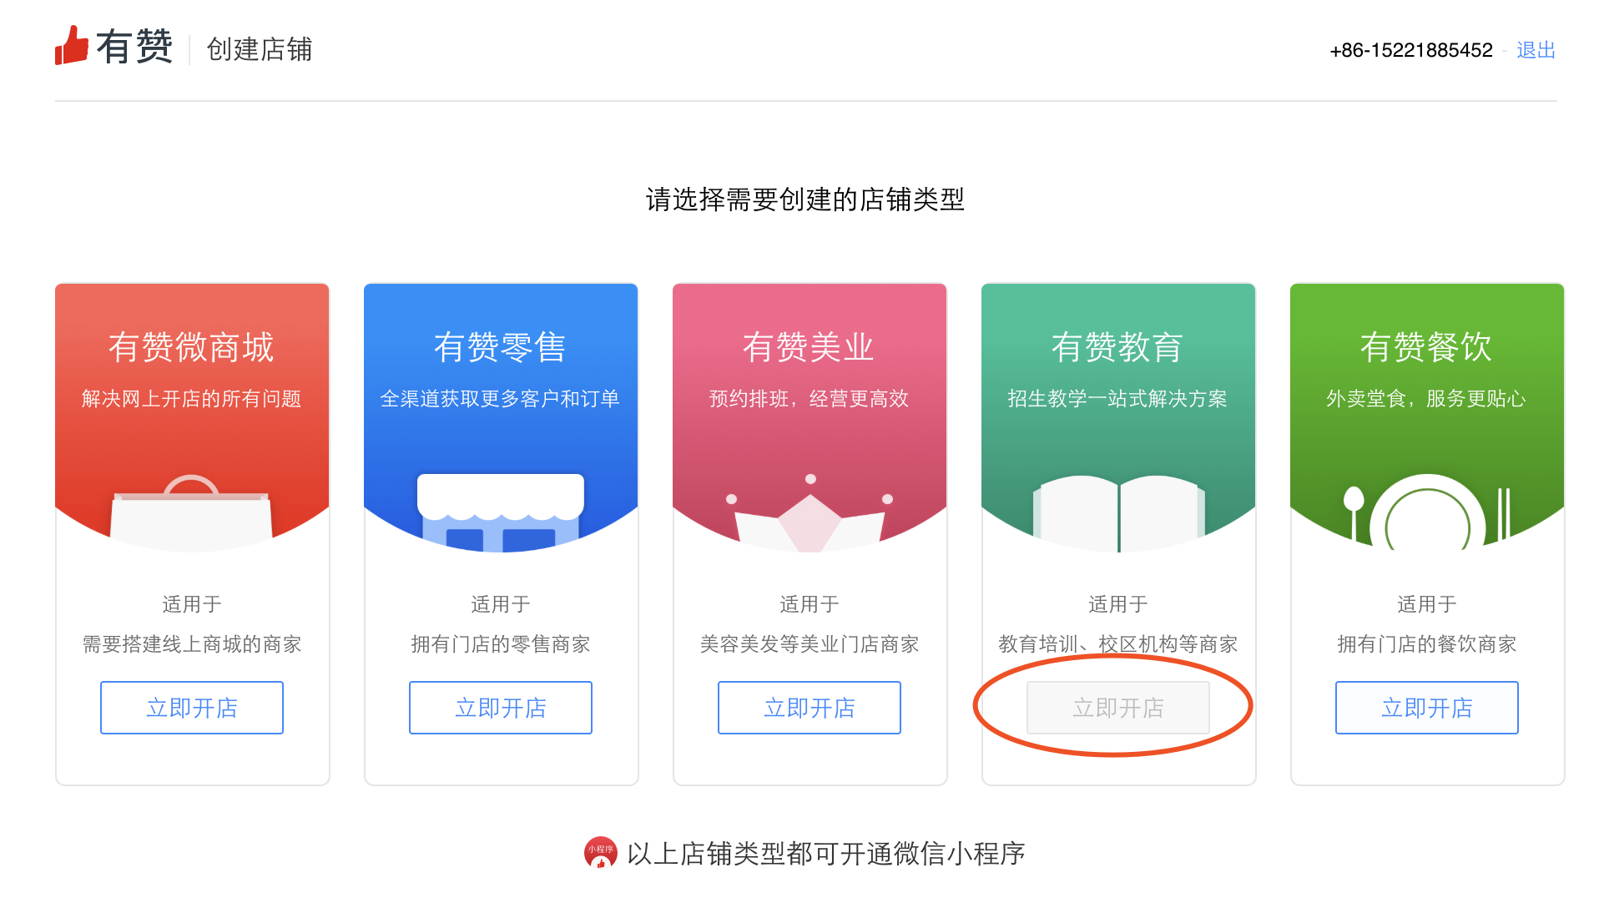Click the 有赞 brand name text
The height and width of the screenshot is (908, 1599).
[134, 46]
